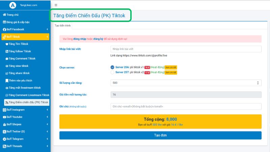Screen dimensions: 270x152
Task: Click the Tổng cộng 8,000 total banner
Action: (160, 122)
